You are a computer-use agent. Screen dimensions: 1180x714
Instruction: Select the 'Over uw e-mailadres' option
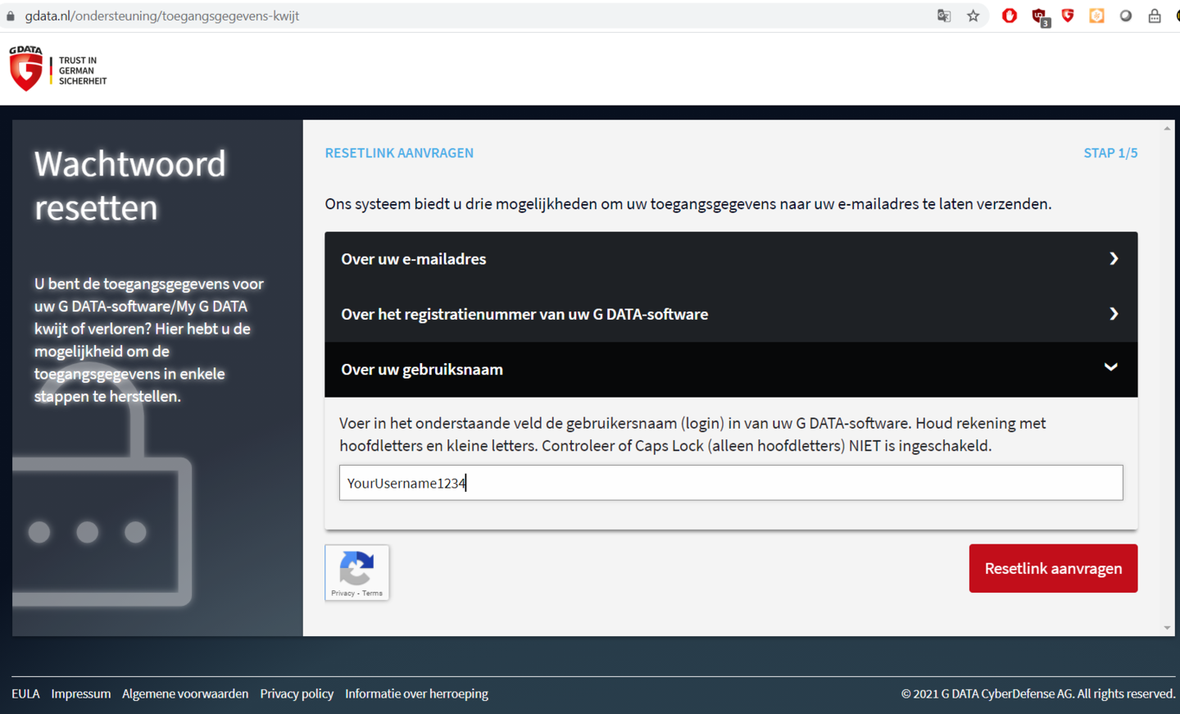[731, 259]
